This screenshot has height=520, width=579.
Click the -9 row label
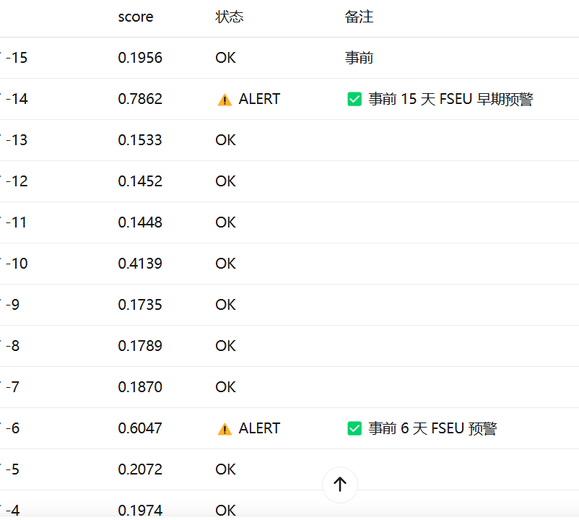12,305
